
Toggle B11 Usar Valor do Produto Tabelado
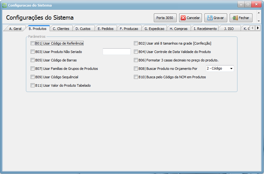click(x=33, y=85)
